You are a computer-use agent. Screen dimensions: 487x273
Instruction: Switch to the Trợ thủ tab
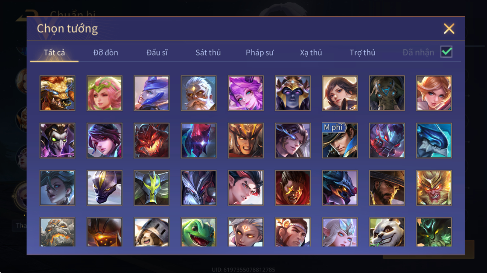362,52
